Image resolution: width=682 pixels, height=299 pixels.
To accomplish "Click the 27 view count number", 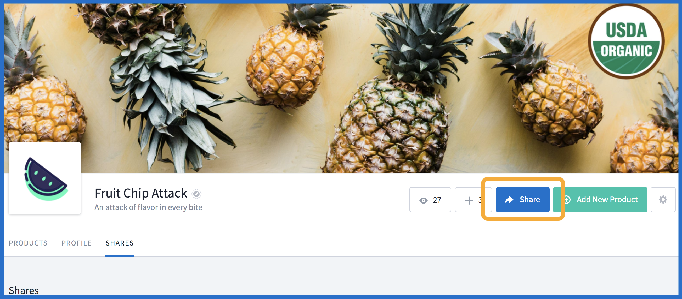I will (437, 200).
